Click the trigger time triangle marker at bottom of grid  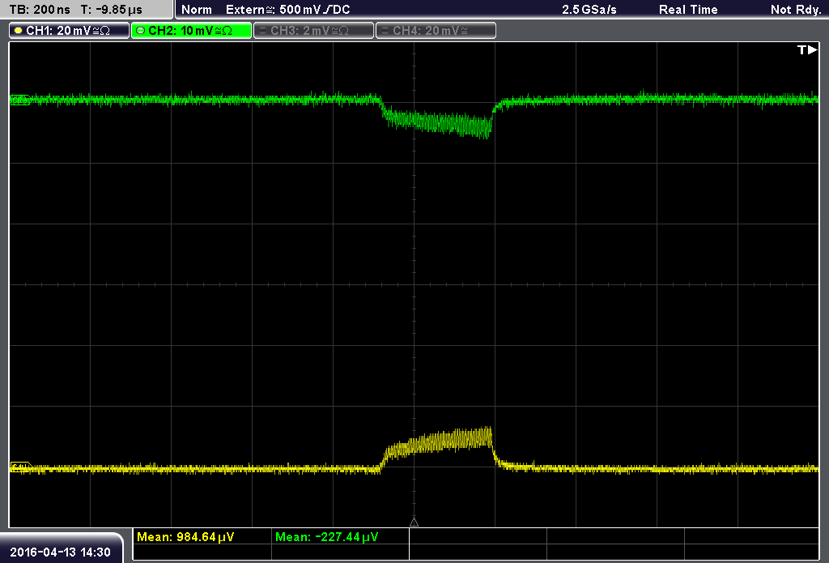[x=414, y=522]
